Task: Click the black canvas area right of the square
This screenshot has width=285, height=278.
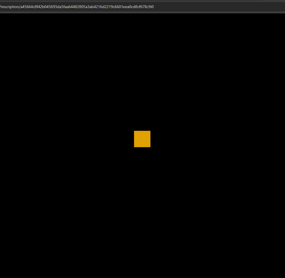Action: 217,139
